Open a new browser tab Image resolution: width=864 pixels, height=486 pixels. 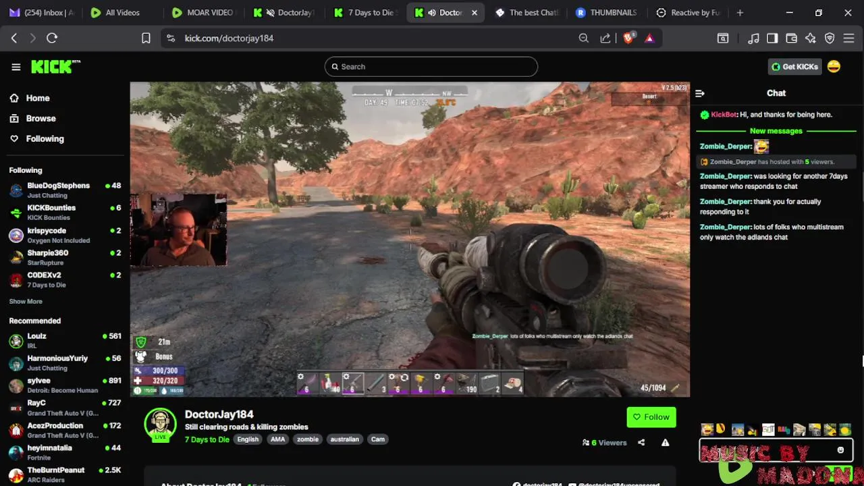coord(740,13)
